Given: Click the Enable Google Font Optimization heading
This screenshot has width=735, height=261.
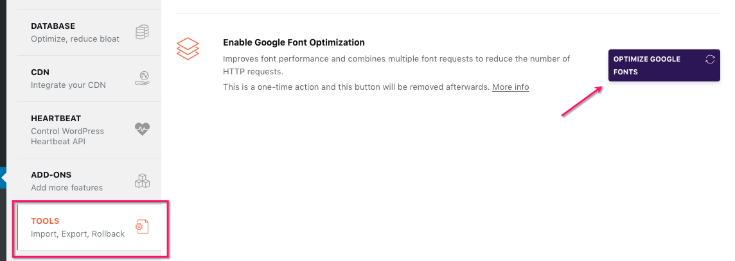Looking at the screenshot, I should pyautogui.click(x=294, y=42).
